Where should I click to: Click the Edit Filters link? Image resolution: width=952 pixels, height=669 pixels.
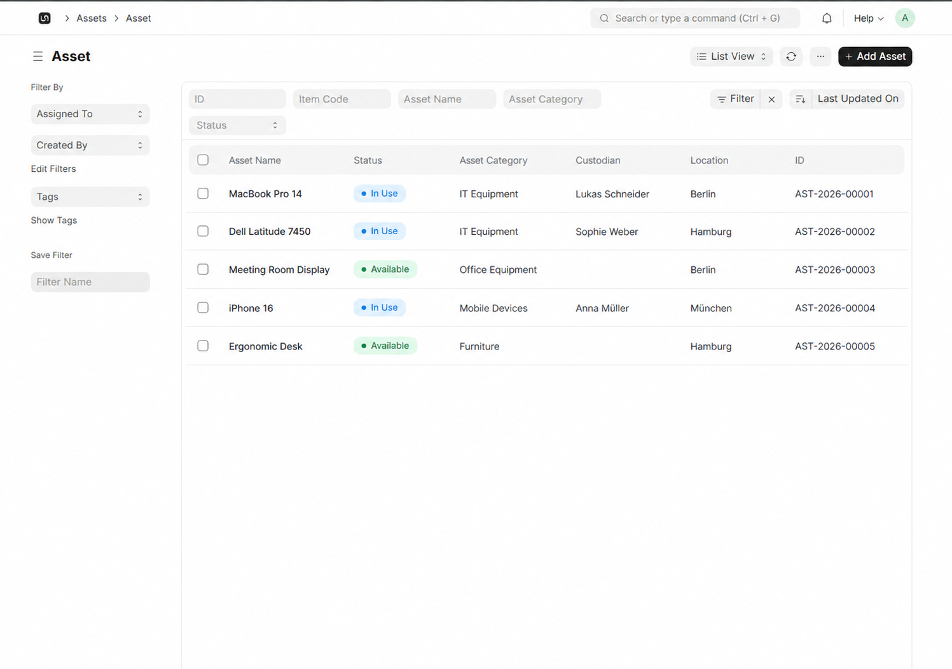point(53,169)
